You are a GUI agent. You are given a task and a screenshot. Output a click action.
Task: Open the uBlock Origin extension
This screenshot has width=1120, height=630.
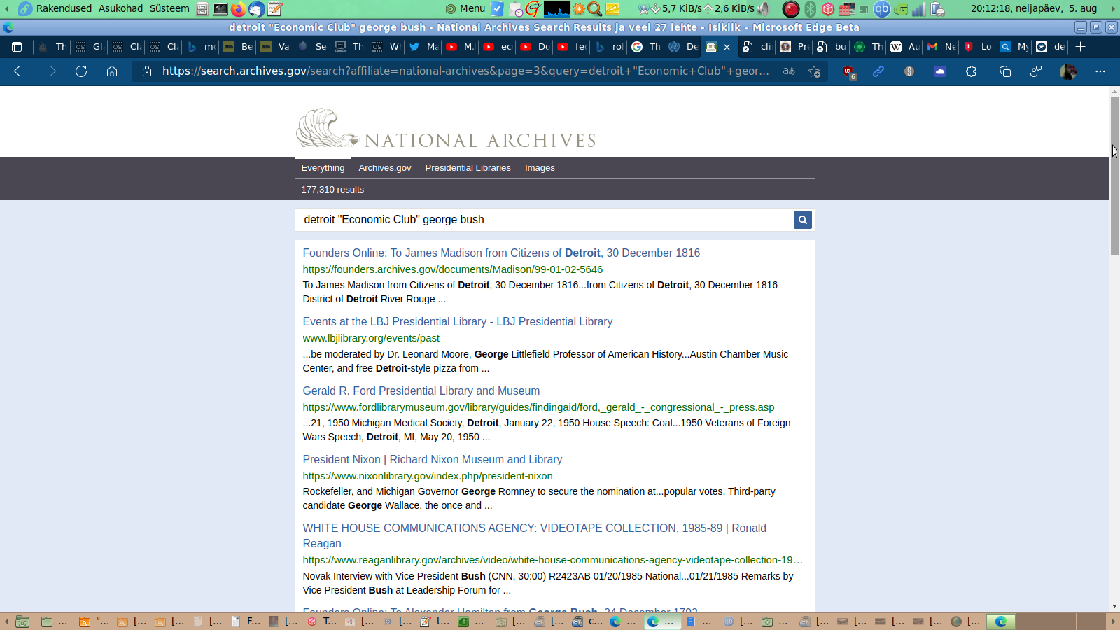pos(848,71)
